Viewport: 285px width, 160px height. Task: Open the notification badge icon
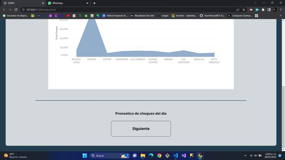280,156
